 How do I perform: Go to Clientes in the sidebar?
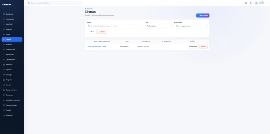coord(12,39)
